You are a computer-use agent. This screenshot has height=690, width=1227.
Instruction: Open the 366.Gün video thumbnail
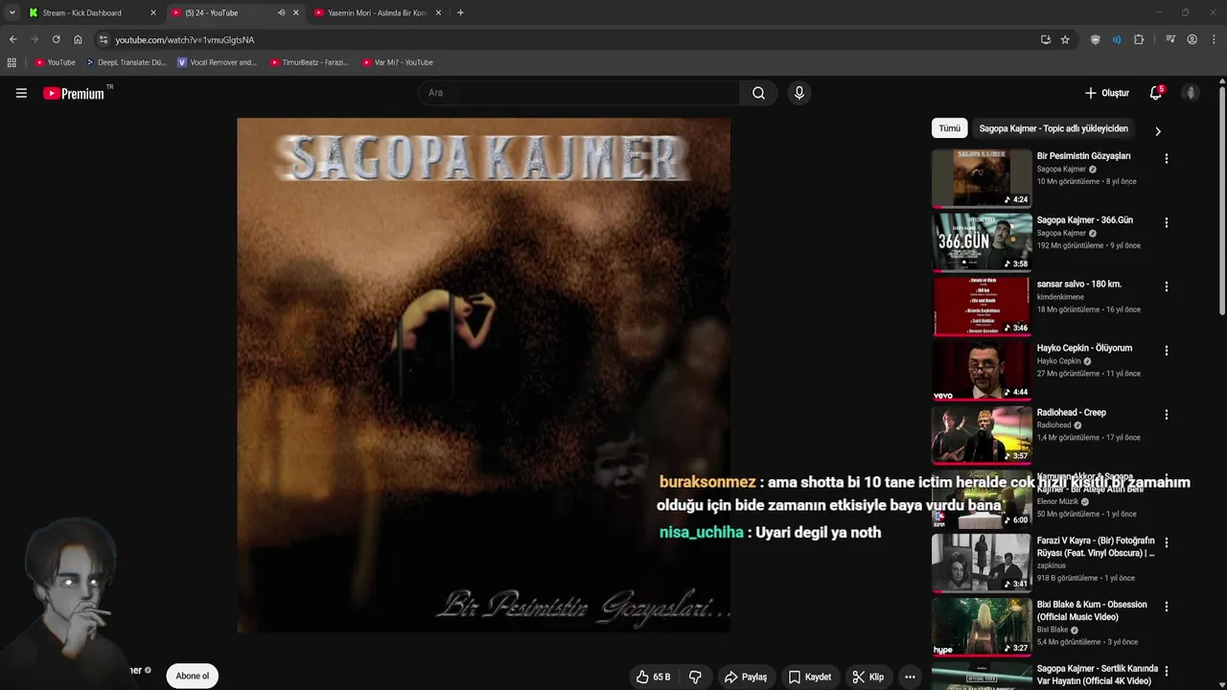(982, 242)
